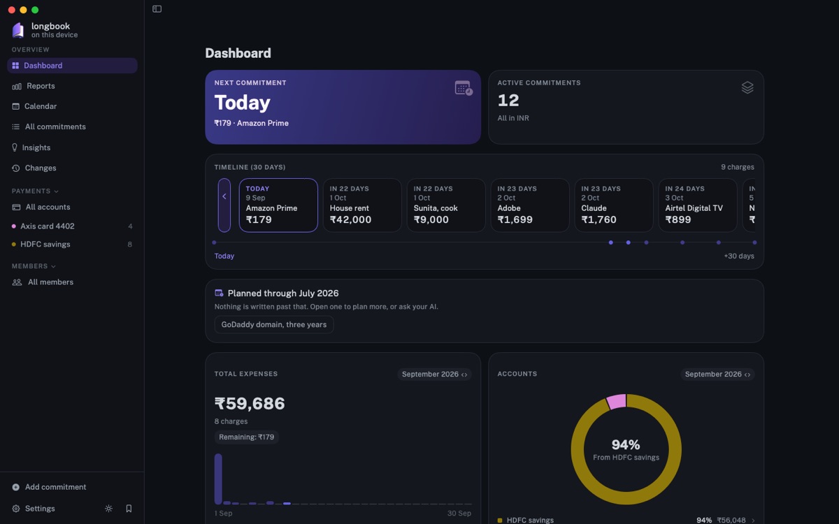Screen dimensions: 839x524
Task: Click the All accounts card icon
Action: [16, 207]
